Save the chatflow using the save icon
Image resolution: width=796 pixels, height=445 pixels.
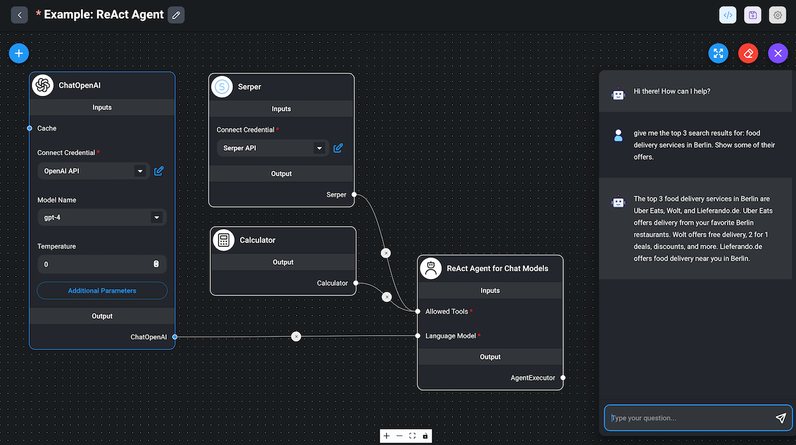point(752,15)
